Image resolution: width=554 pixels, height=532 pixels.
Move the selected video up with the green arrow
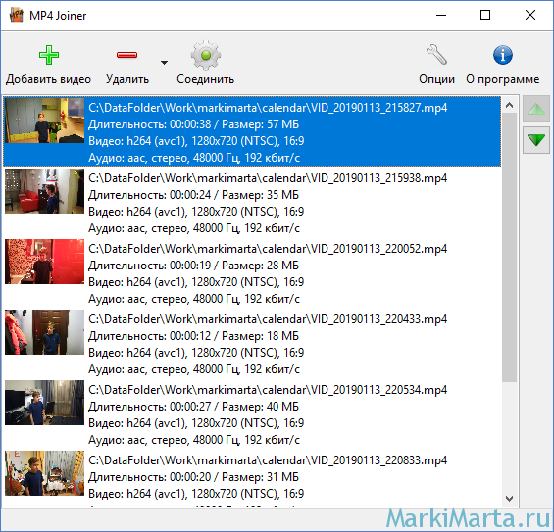[536, 109]
